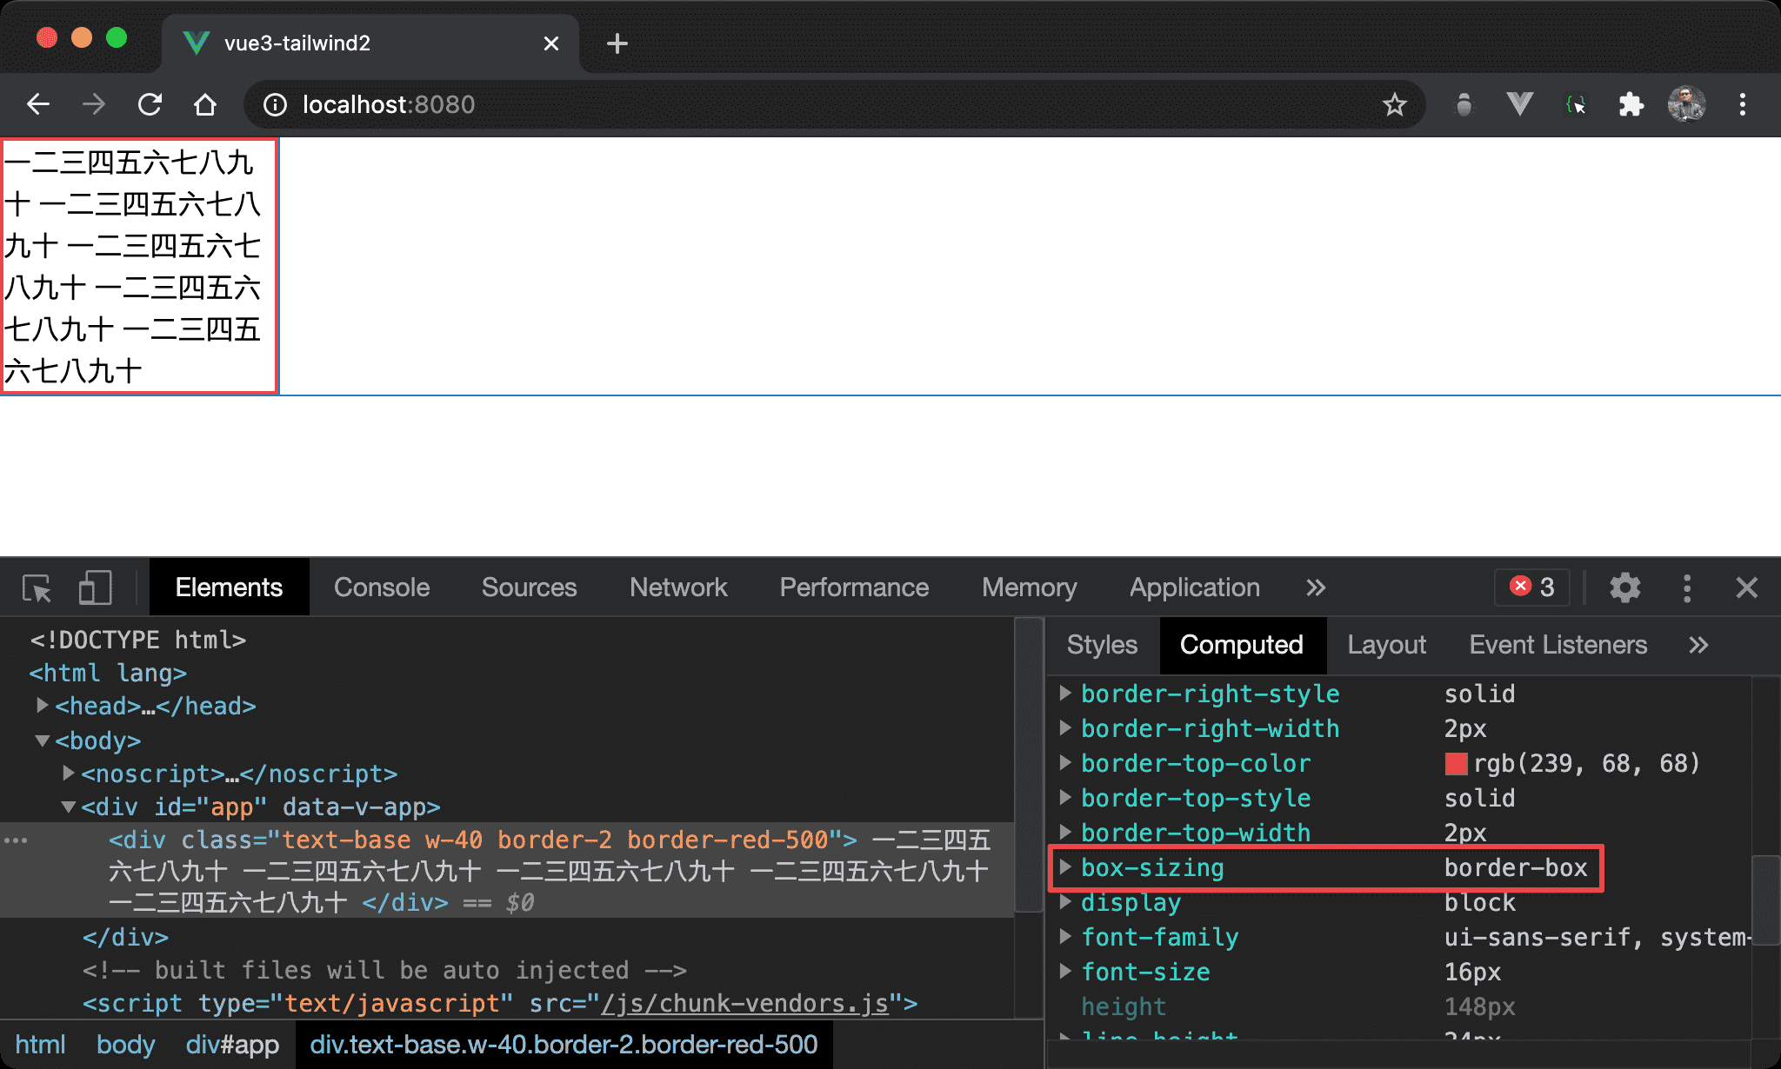Select the built files comment line

tap(384, 970)
